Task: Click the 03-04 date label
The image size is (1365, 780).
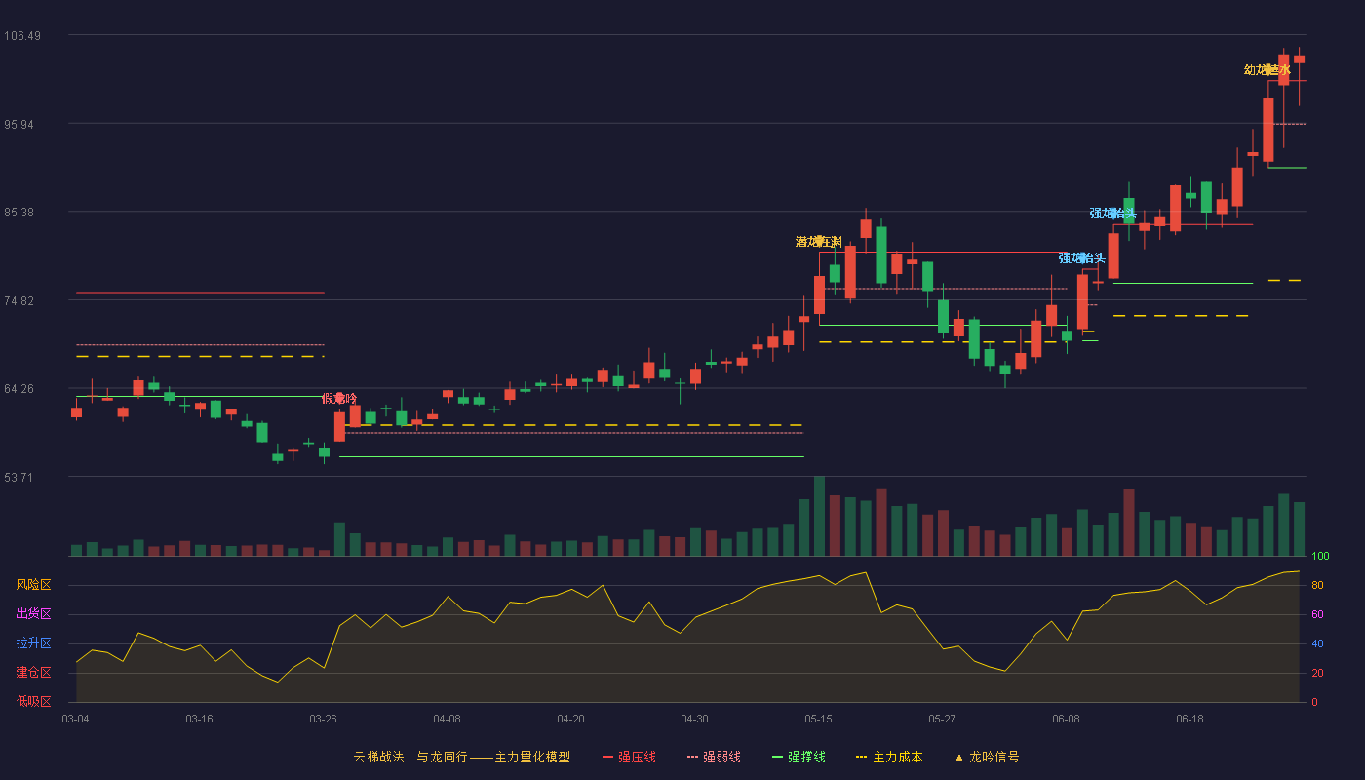Action: 75,719
